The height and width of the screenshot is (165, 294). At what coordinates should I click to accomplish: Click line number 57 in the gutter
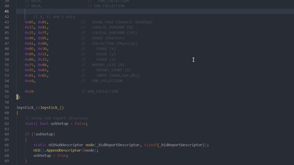[x=6, y=97]
